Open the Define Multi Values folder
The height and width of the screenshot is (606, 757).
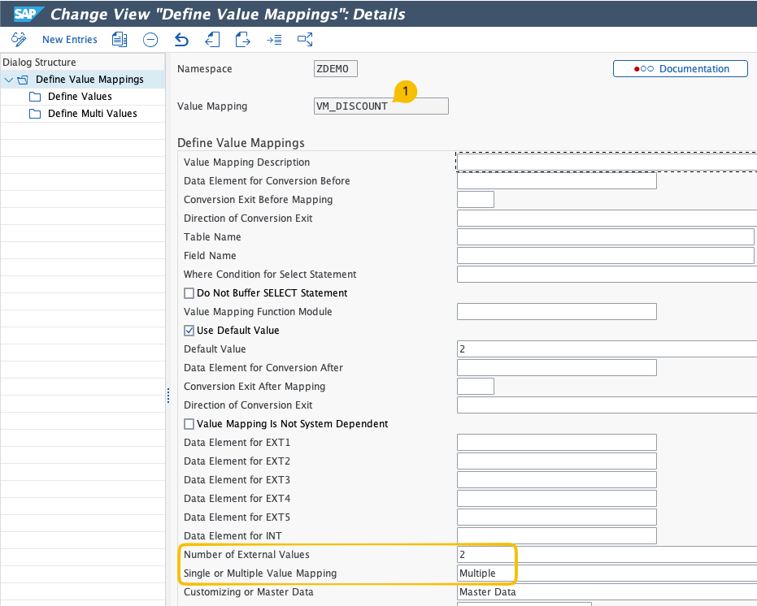pyautogui.click(x=92, y=114)
